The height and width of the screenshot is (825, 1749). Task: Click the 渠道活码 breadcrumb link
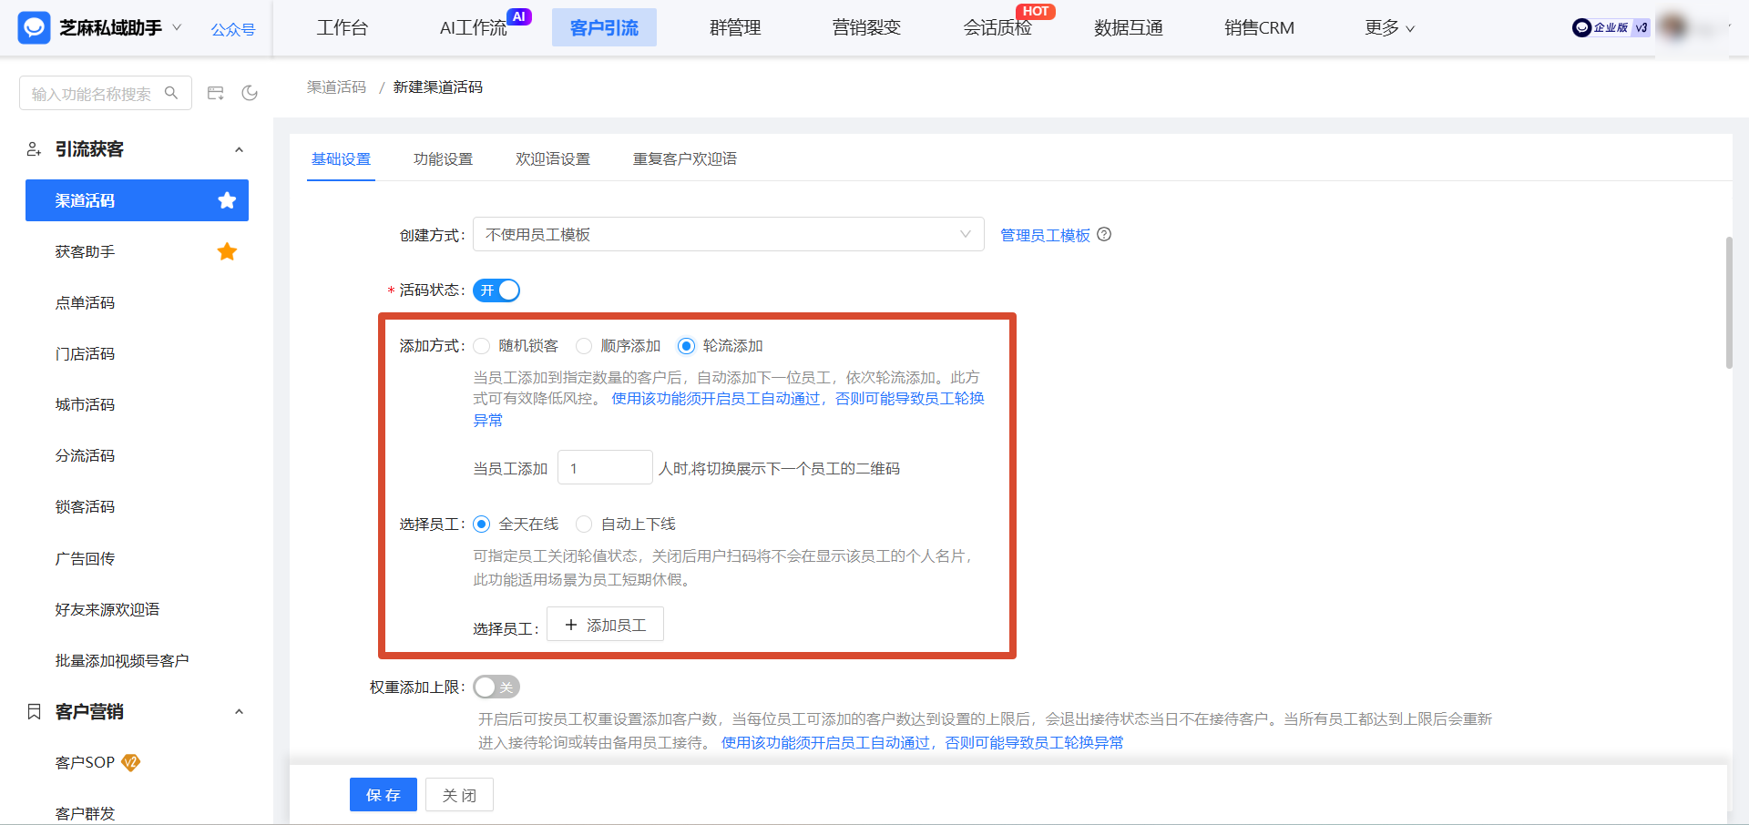tap(336, 87)
